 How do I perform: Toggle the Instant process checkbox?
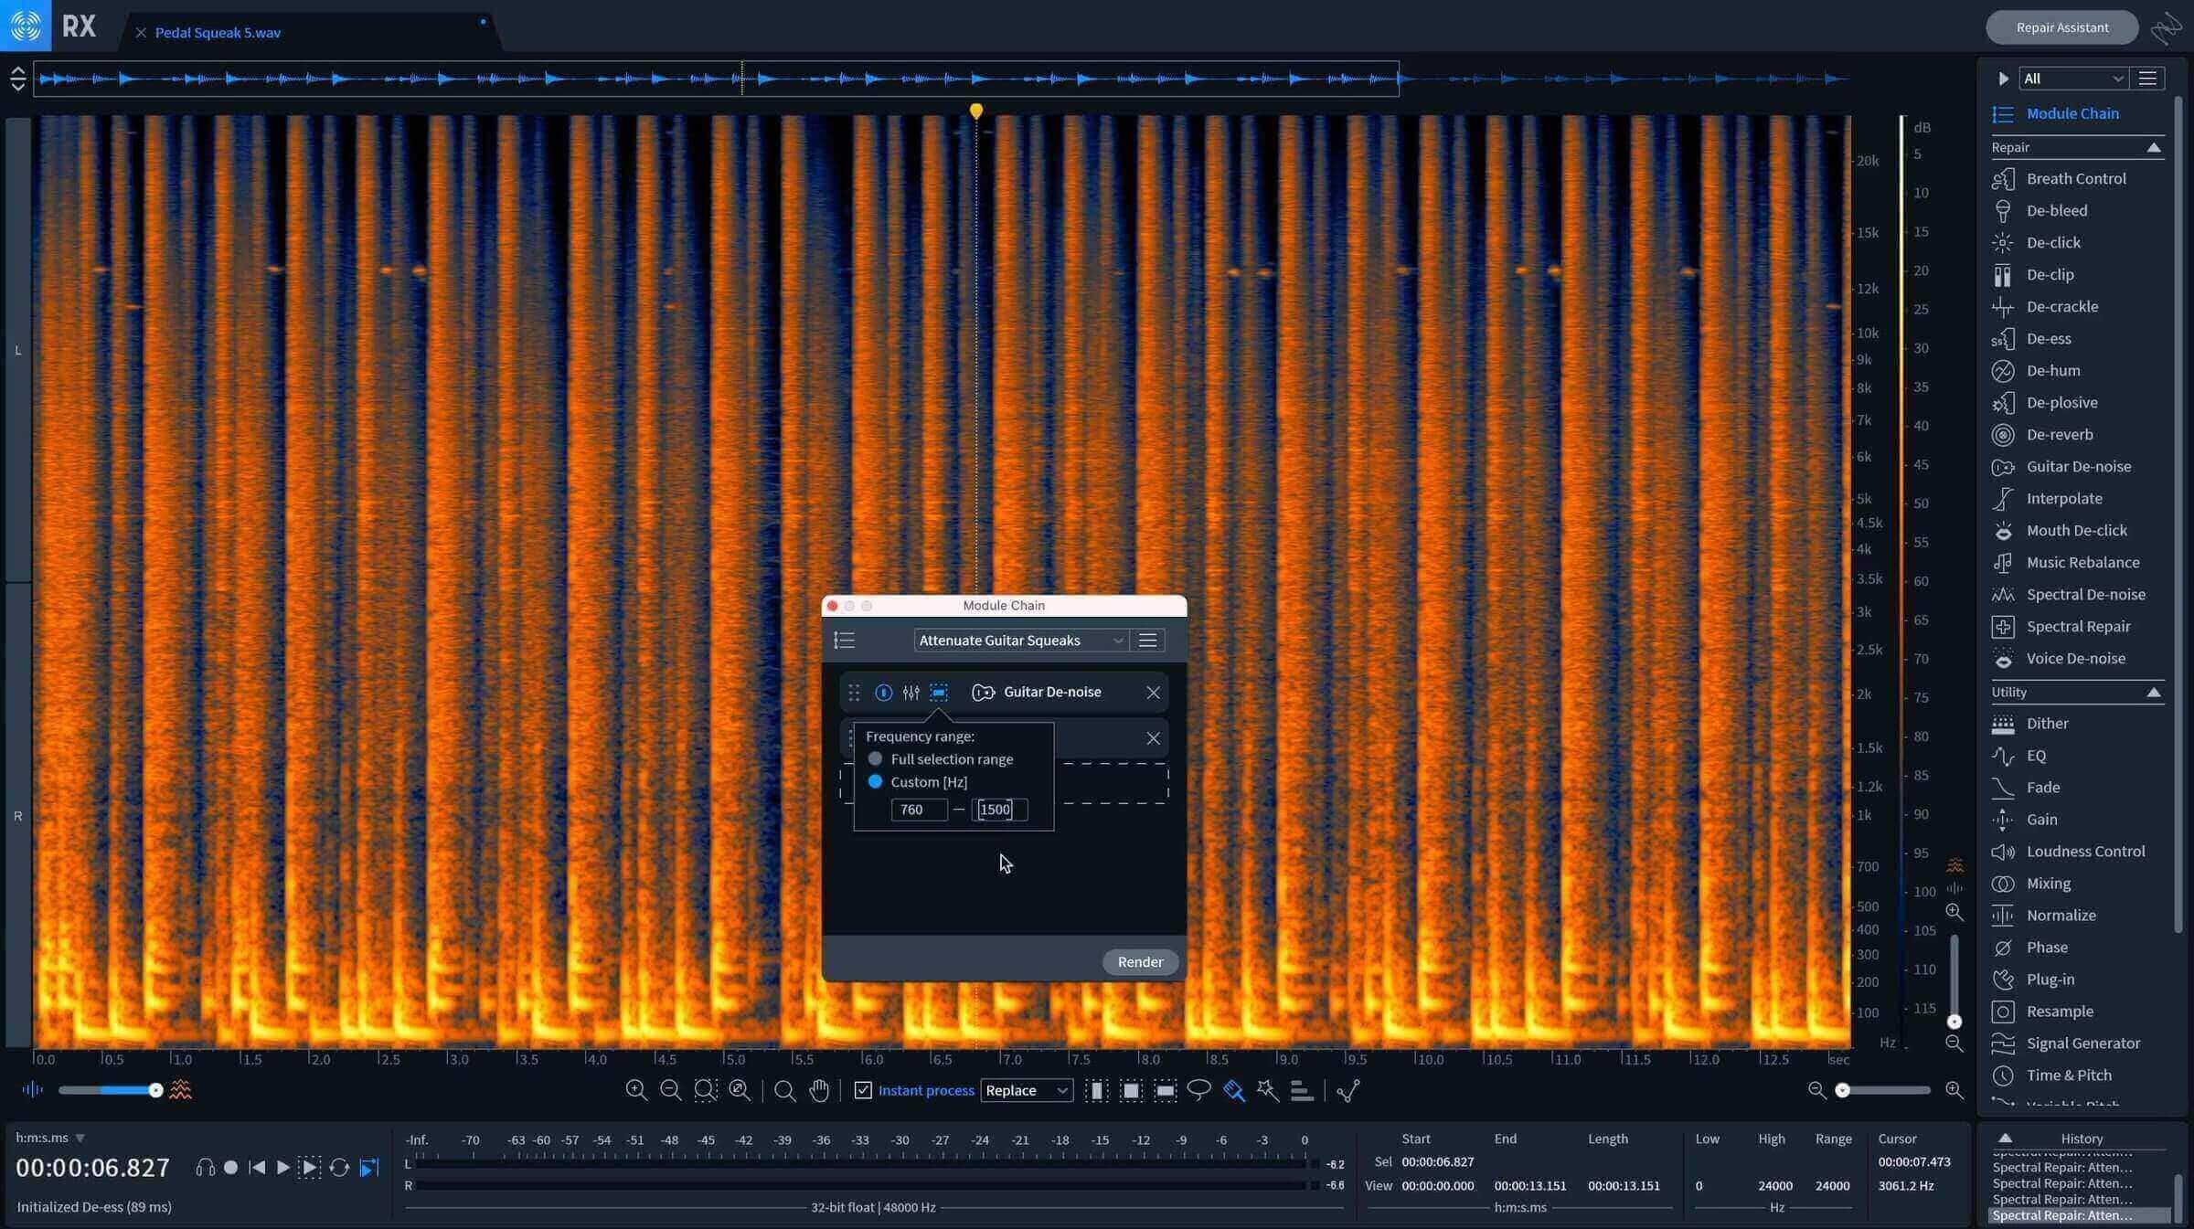(863, 1090)
